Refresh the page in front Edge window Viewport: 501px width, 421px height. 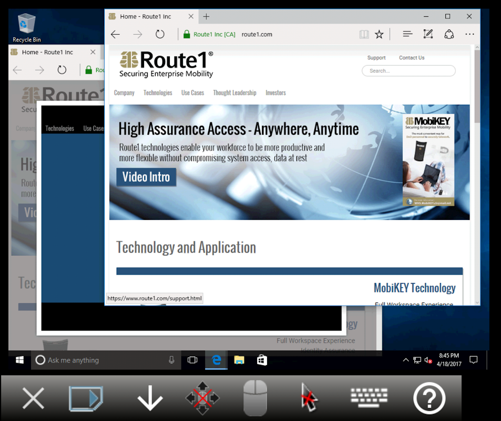[160, 34]
